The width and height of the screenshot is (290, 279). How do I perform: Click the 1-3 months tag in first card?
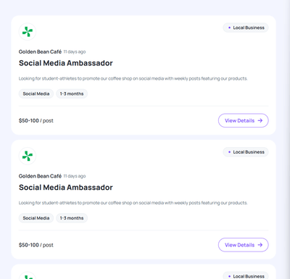click(72, 93)
